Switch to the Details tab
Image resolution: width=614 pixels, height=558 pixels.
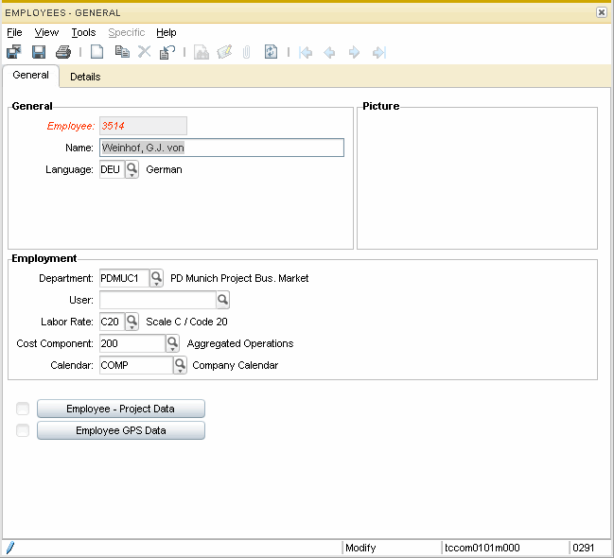(85, 77)
